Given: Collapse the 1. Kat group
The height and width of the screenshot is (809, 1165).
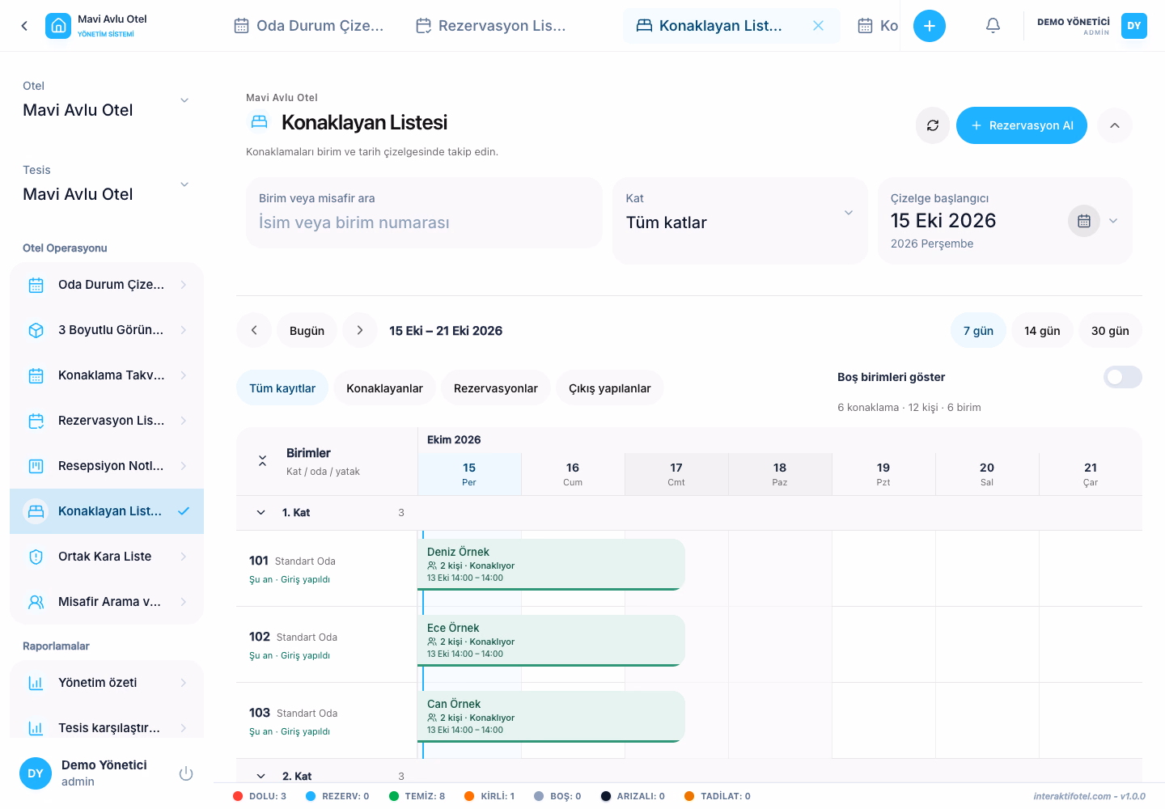Looking at the screenshot, I should (261, 513).
